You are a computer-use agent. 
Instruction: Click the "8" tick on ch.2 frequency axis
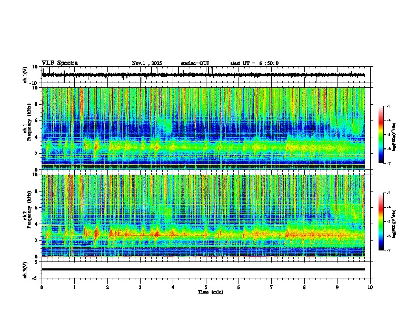(37, 192)
